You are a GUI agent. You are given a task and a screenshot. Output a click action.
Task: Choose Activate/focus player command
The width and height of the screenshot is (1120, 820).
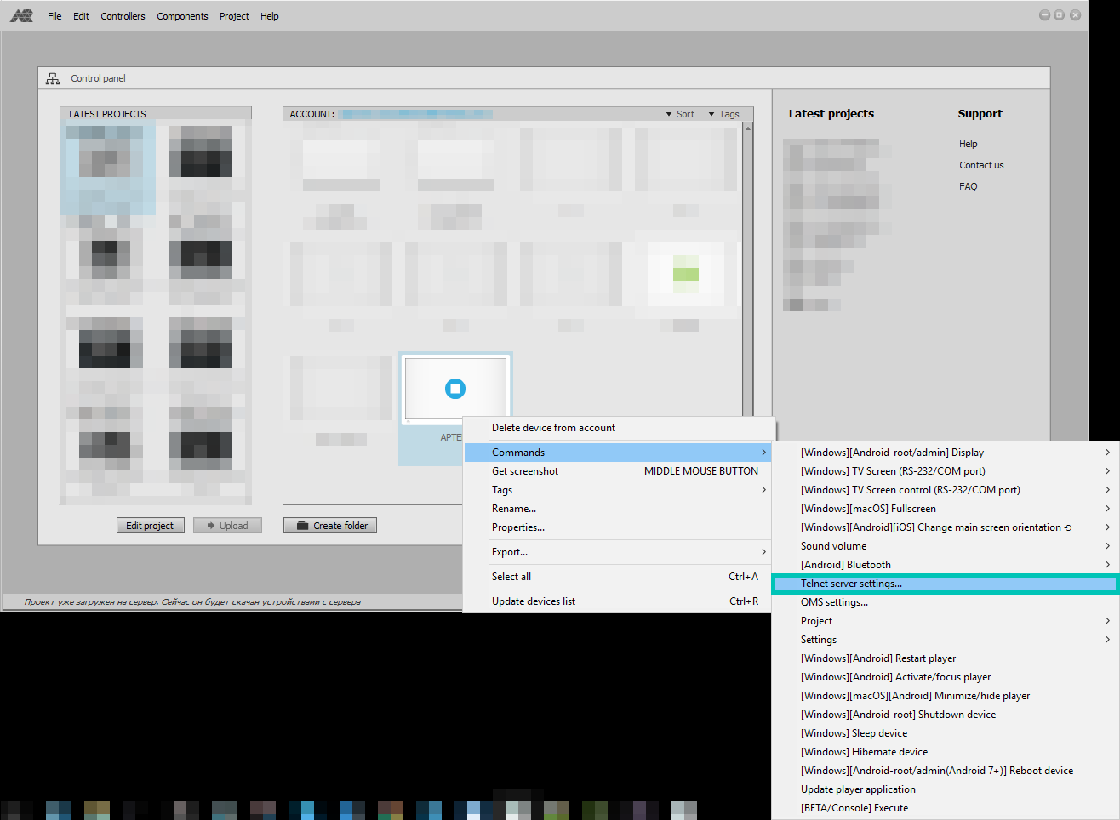(x=945, y=677)
